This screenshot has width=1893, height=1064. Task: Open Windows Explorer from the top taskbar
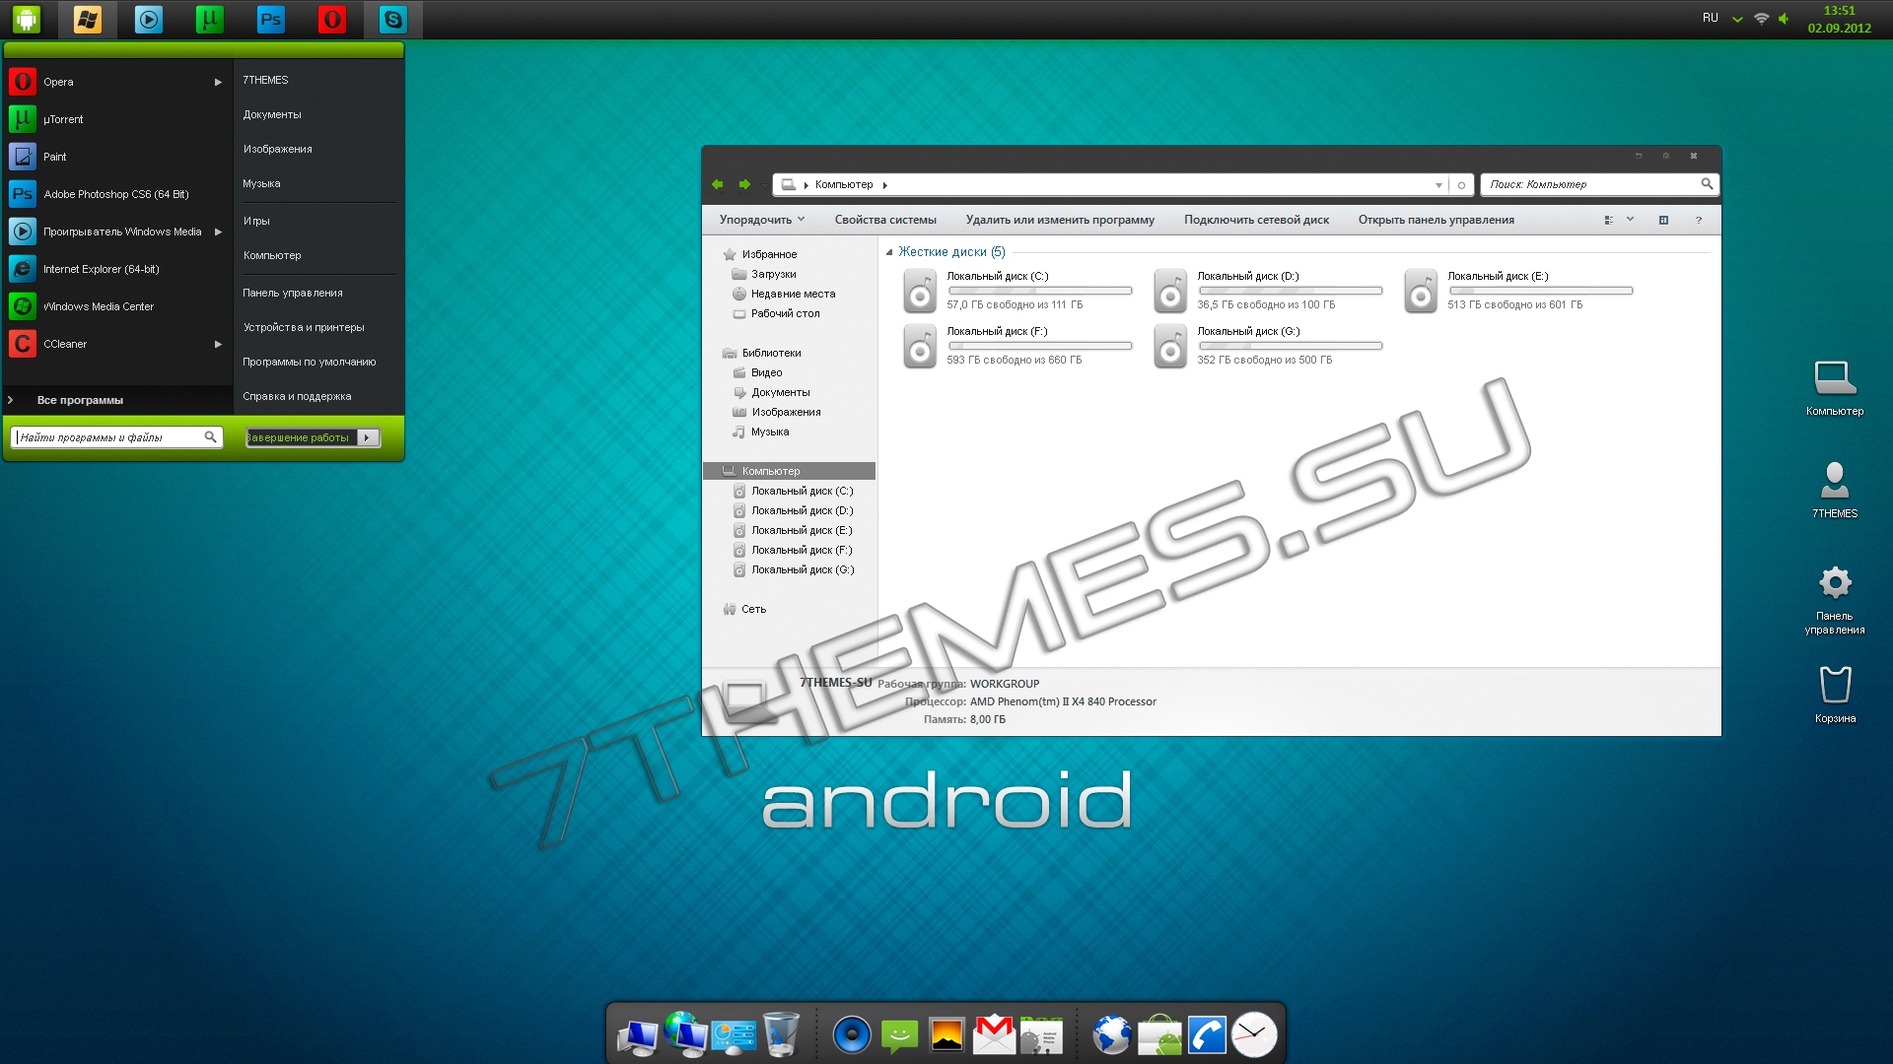click(x=88, y=19)
